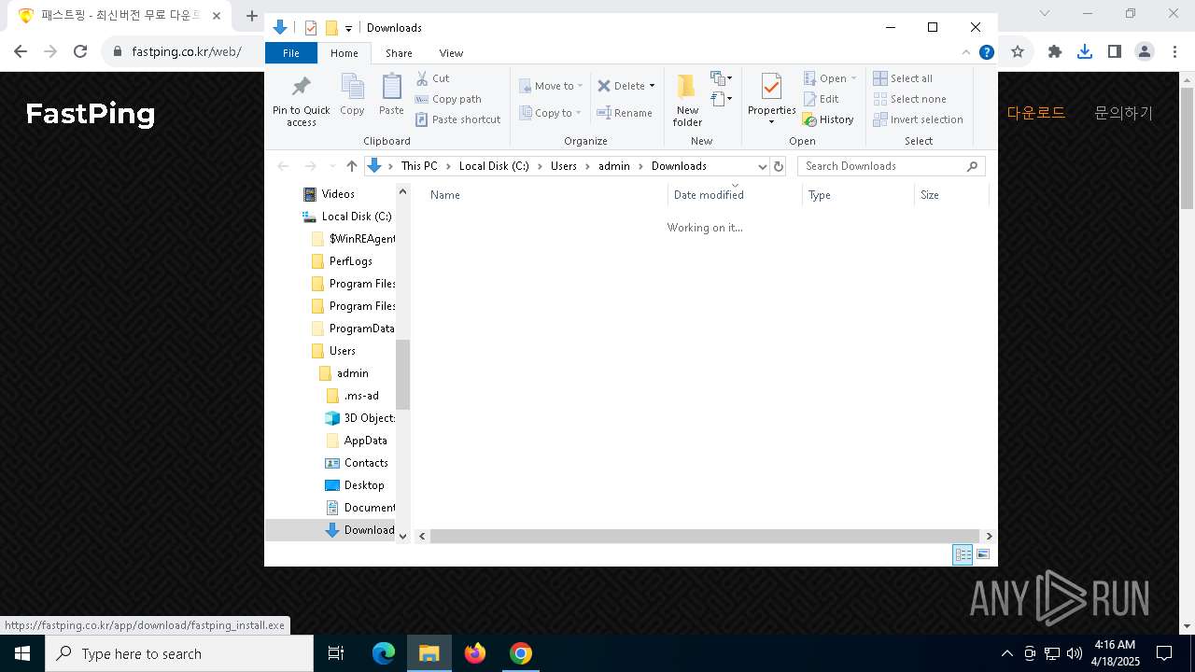Click the Copy ribbon icon

click(352, 87)
